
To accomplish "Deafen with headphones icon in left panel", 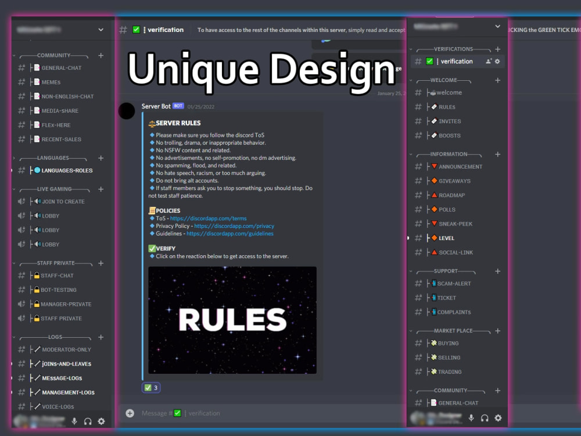I will [88, 421].
